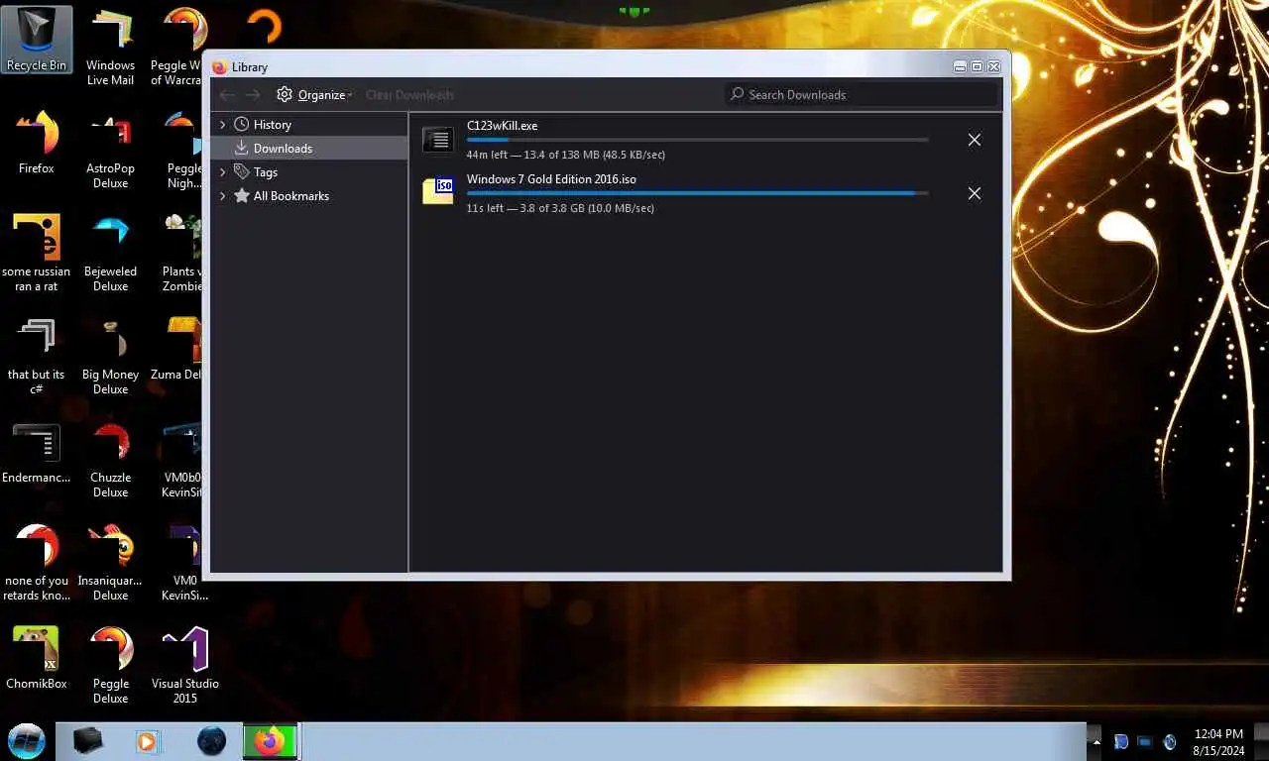Click Windows 7 iso download progress bar
This screenshot has height=761, width=1269.
pyautogui.click(x=698, y=193)
